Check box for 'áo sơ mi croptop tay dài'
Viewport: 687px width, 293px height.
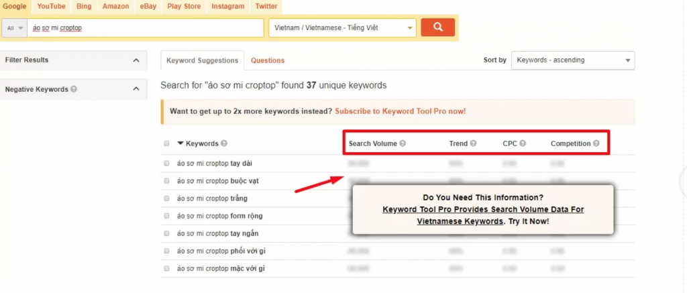[x=166, y=163]
